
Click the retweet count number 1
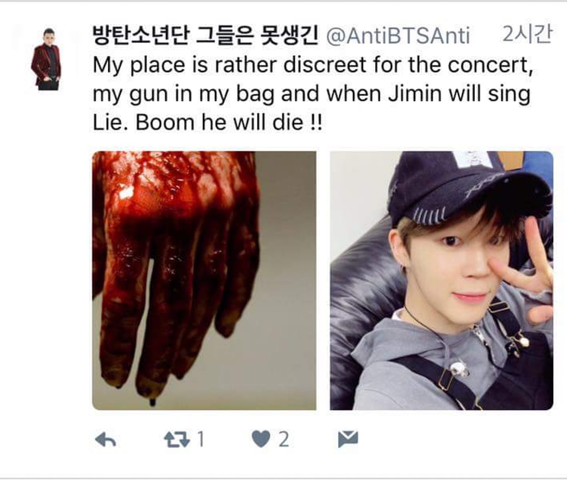201,439
